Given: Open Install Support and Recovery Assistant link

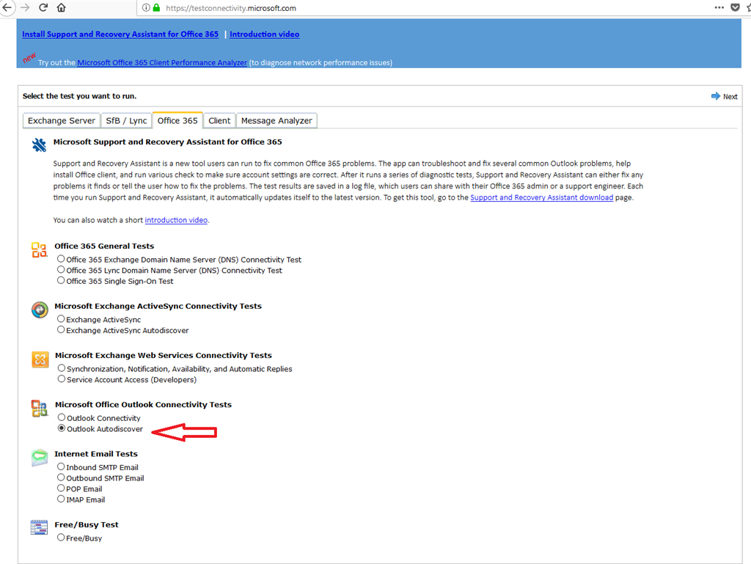Looking at the screenshot, I should (120, 34).
